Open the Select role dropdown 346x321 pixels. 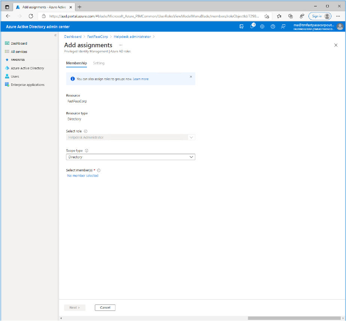pyautogui.click(x=130, y=138)
